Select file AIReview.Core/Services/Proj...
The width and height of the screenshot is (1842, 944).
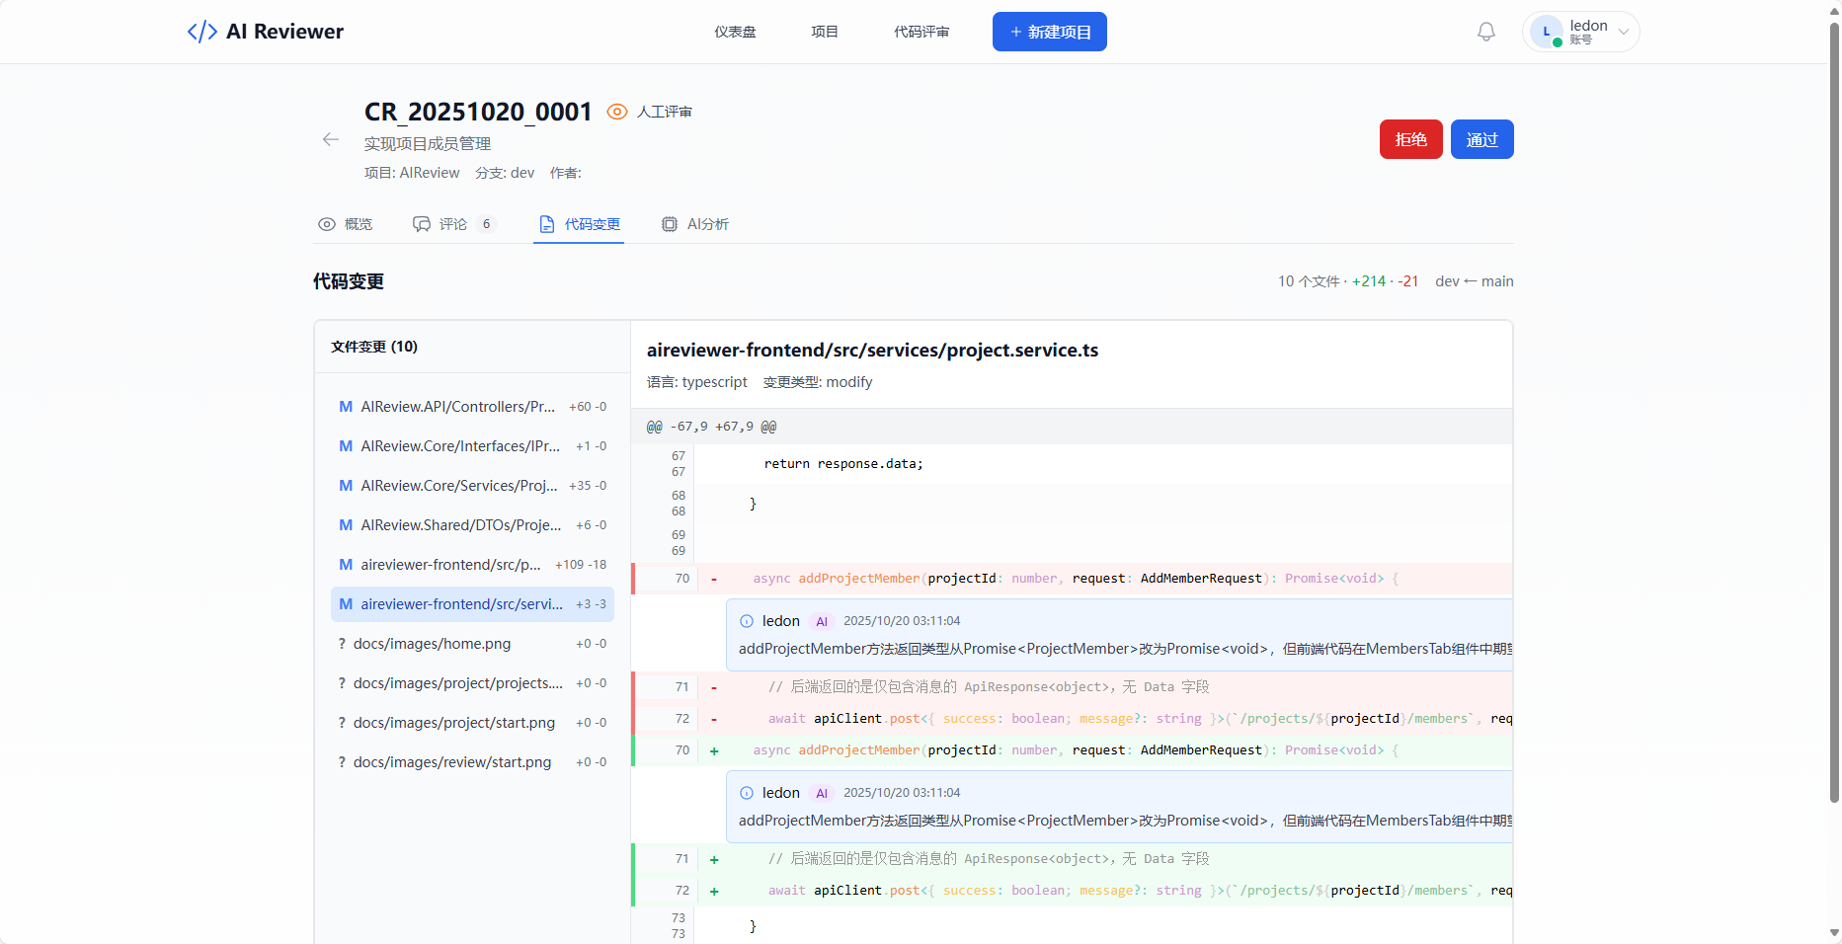tap(472, 486)
